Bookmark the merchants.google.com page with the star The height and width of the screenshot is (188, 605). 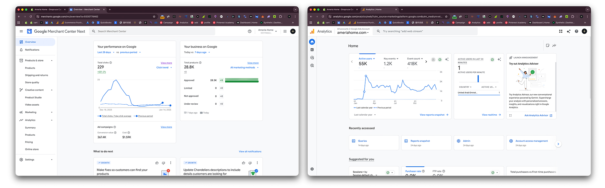tap(154, 16)
